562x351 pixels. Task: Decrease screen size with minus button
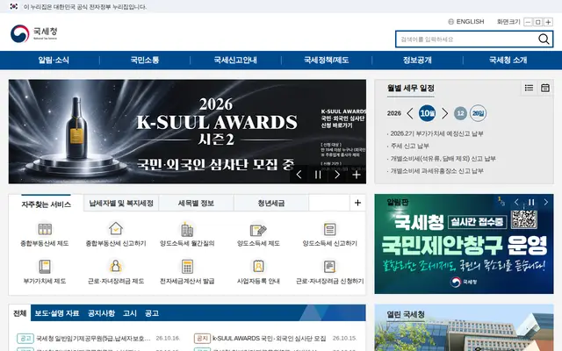click(x=528, y=22)
